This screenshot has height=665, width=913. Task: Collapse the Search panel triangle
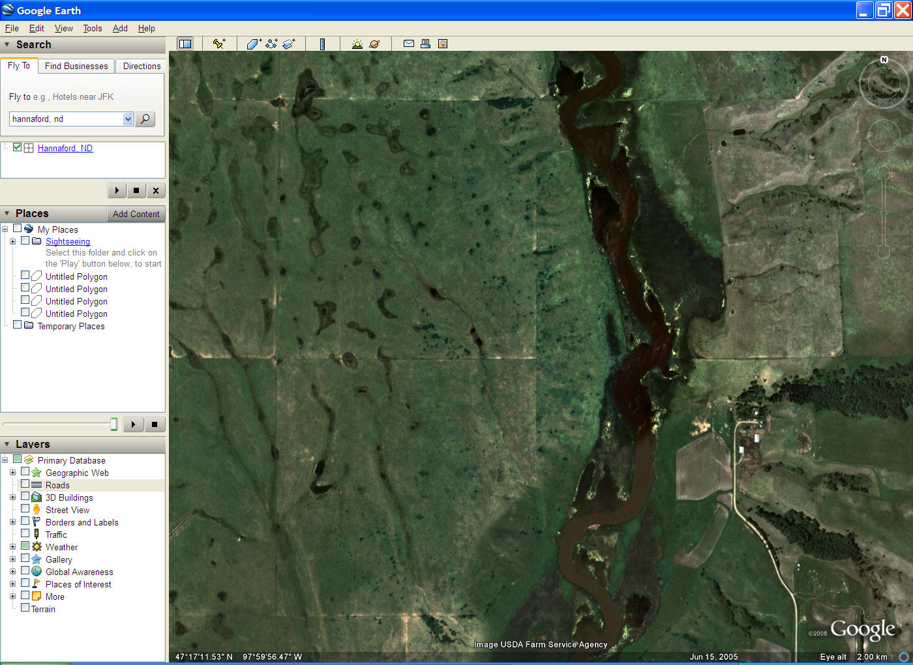tap(7, 44)
